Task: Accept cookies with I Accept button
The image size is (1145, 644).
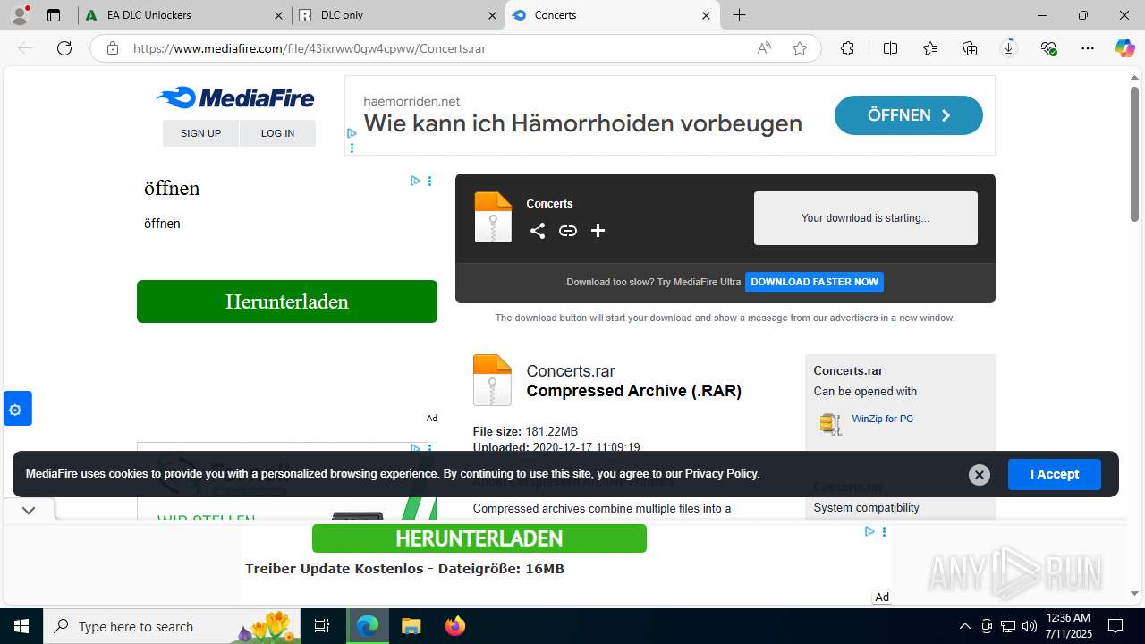Action: [x=1054, y=474]
